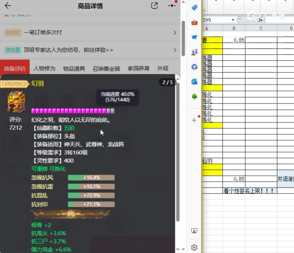Open the three-dot more options menu
294x253 pixels.
pyautogui.click(x=172, y=6)
